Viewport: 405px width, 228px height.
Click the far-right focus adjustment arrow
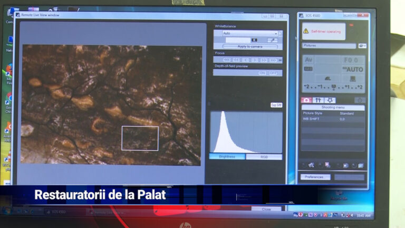tap(273, 60)
